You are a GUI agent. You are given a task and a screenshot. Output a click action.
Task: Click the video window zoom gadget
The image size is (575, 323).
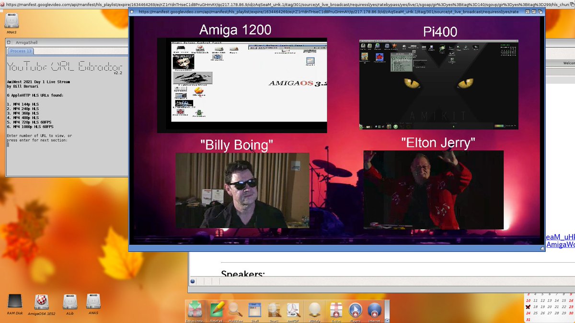pyautogui.click(x=534, y=11)
